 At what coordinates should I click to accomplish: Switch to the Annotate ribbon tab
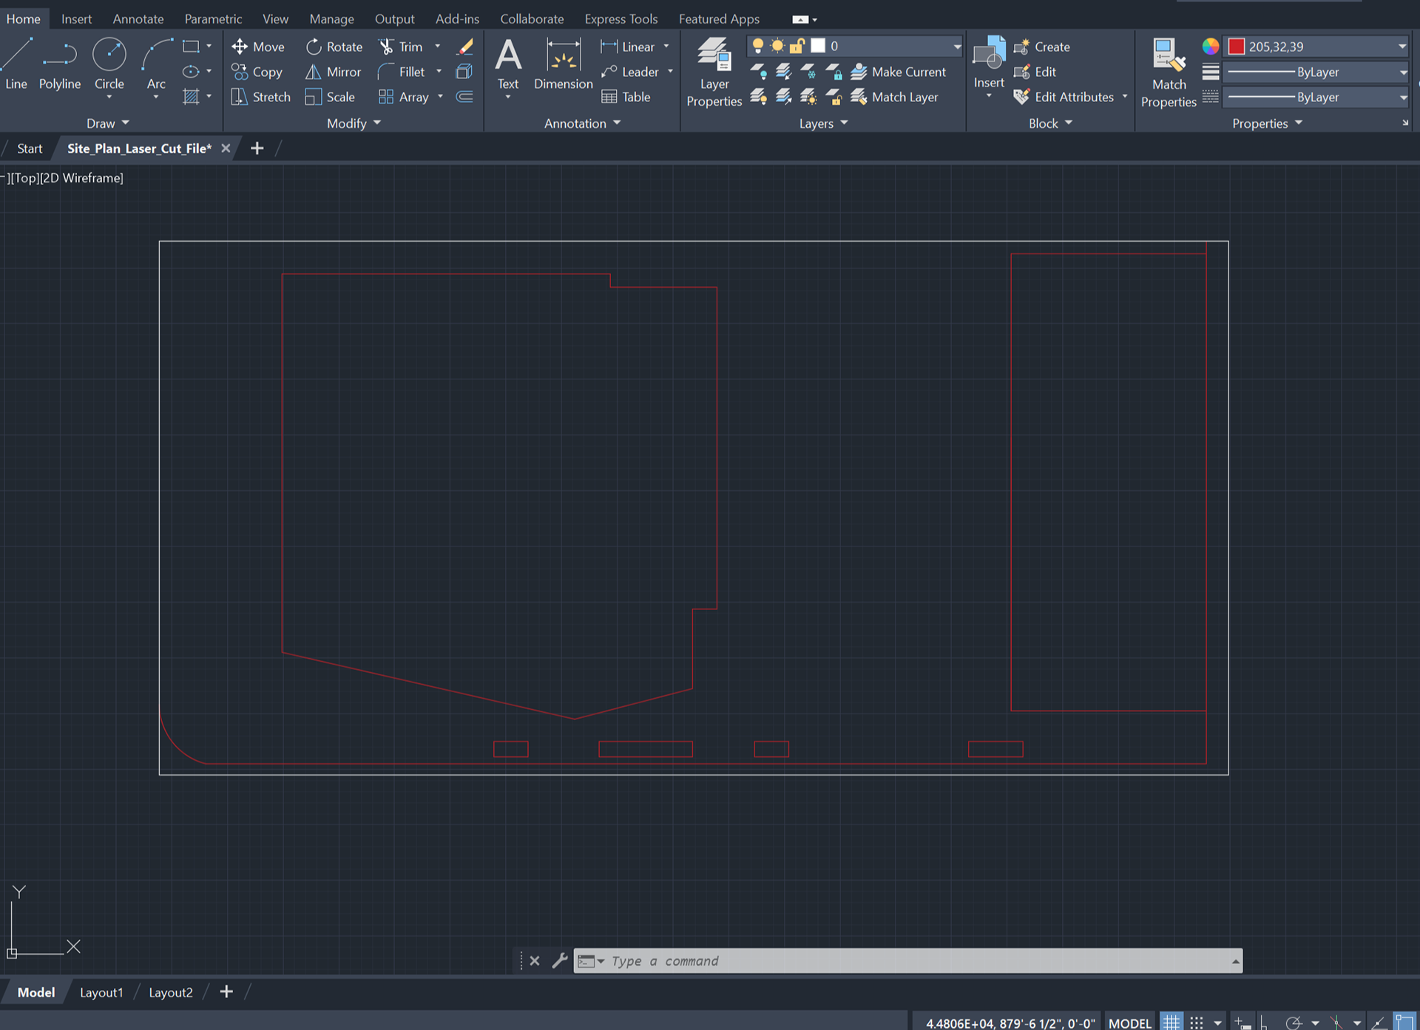click(x=138, y=19)
